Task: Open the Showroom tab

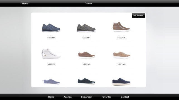Action: [x=87, y=97]
